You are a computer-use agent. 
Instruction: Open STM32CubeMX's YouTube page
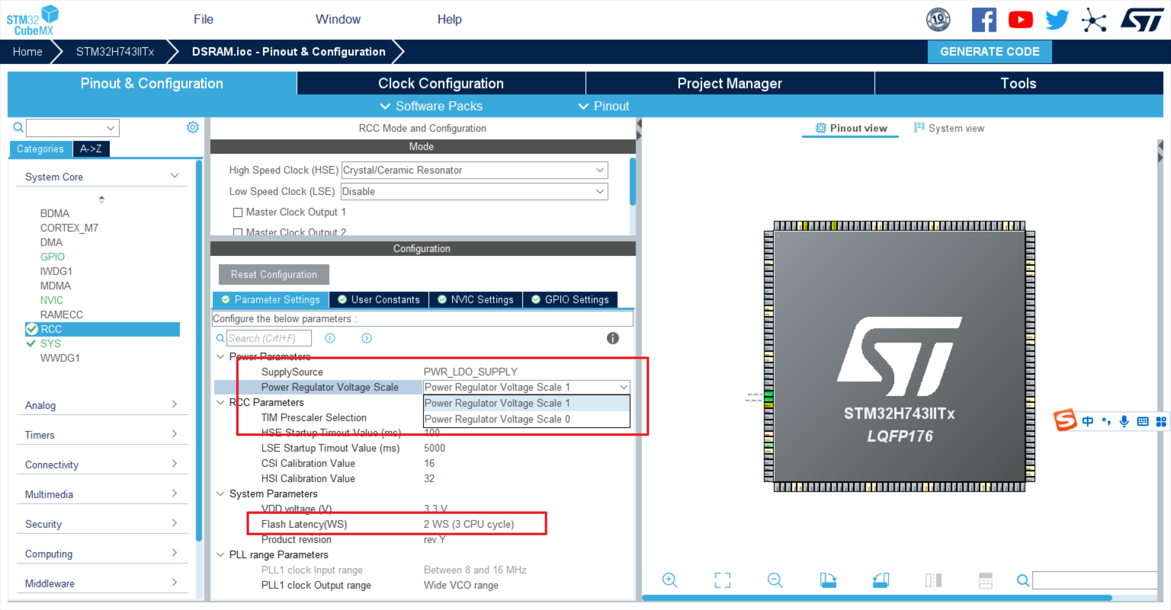click(1020, 19)
